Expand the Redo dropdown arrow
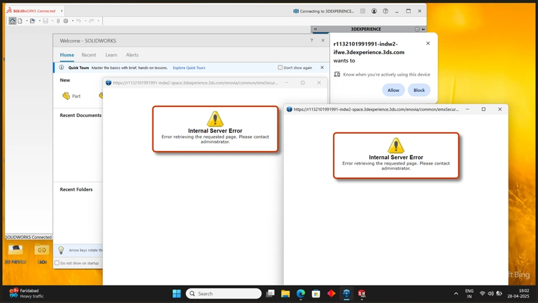 [98, 21]
